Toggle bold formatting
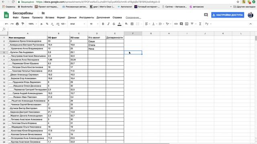Image resolution: width=257 pixels, height=144 pixels. pos(103,24)
